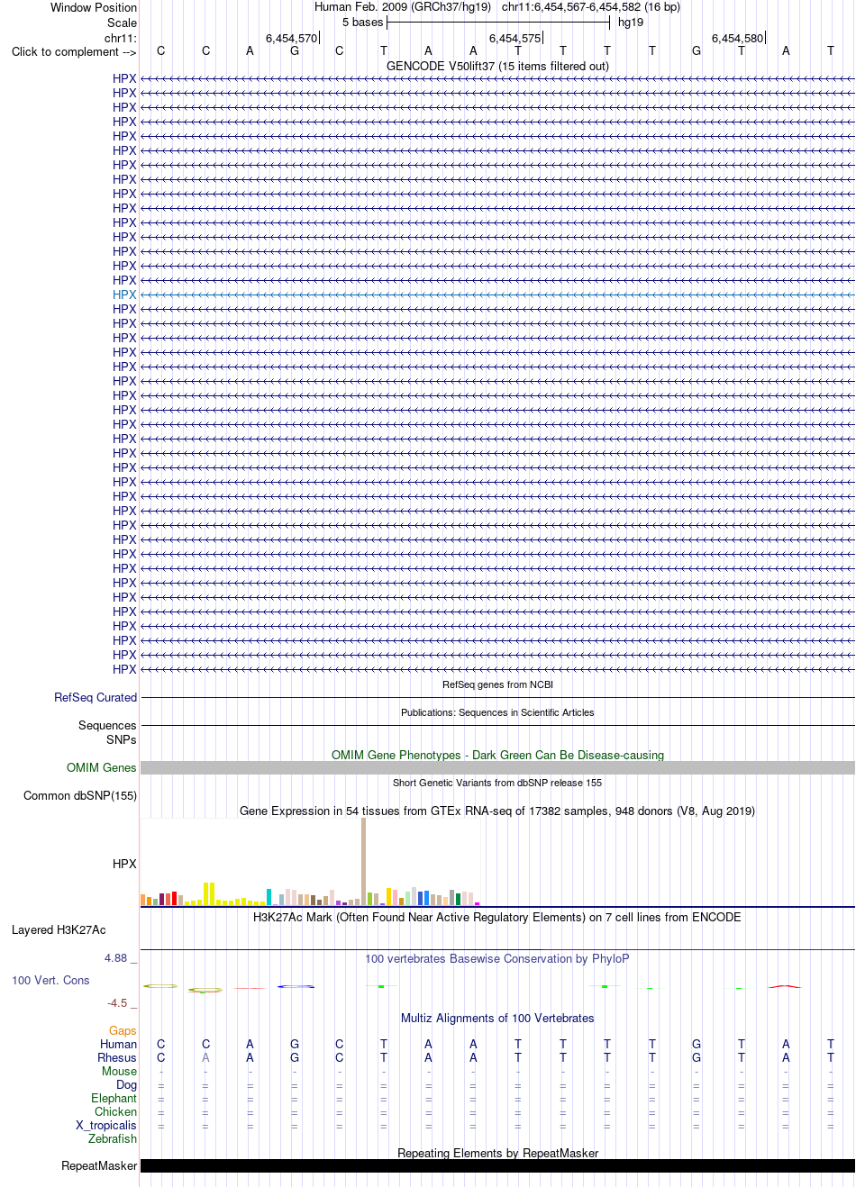Screen dimensions: 856x1187
Task: Select the Dog alignment row label
Action: (126, 1084)
